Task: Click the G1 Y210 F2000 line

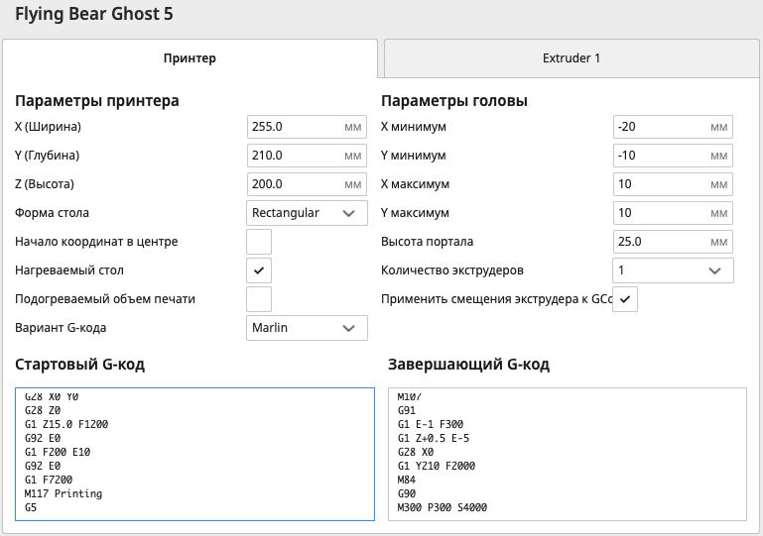Action: (x=436, y=466)
